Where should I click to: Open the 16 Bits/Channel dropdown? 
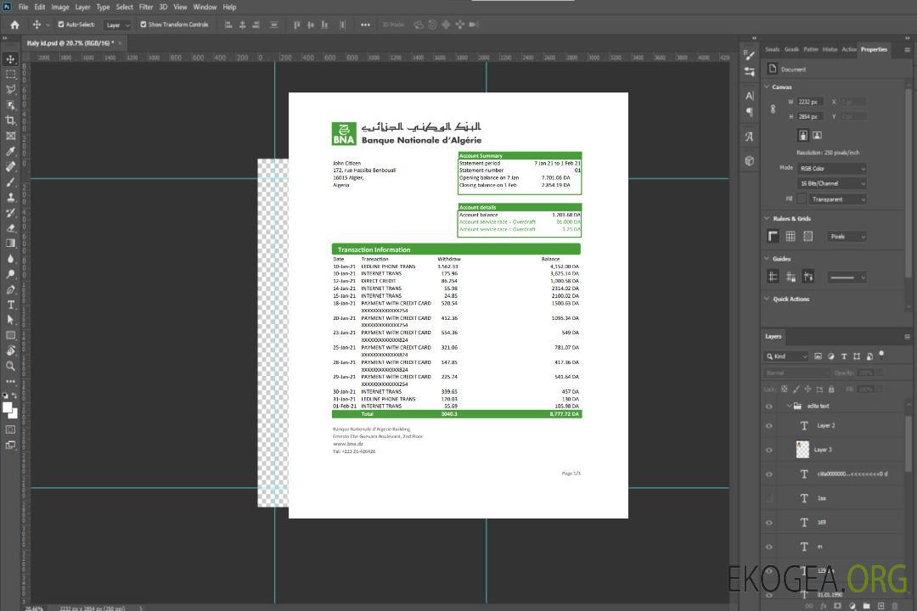coord(831,183)
